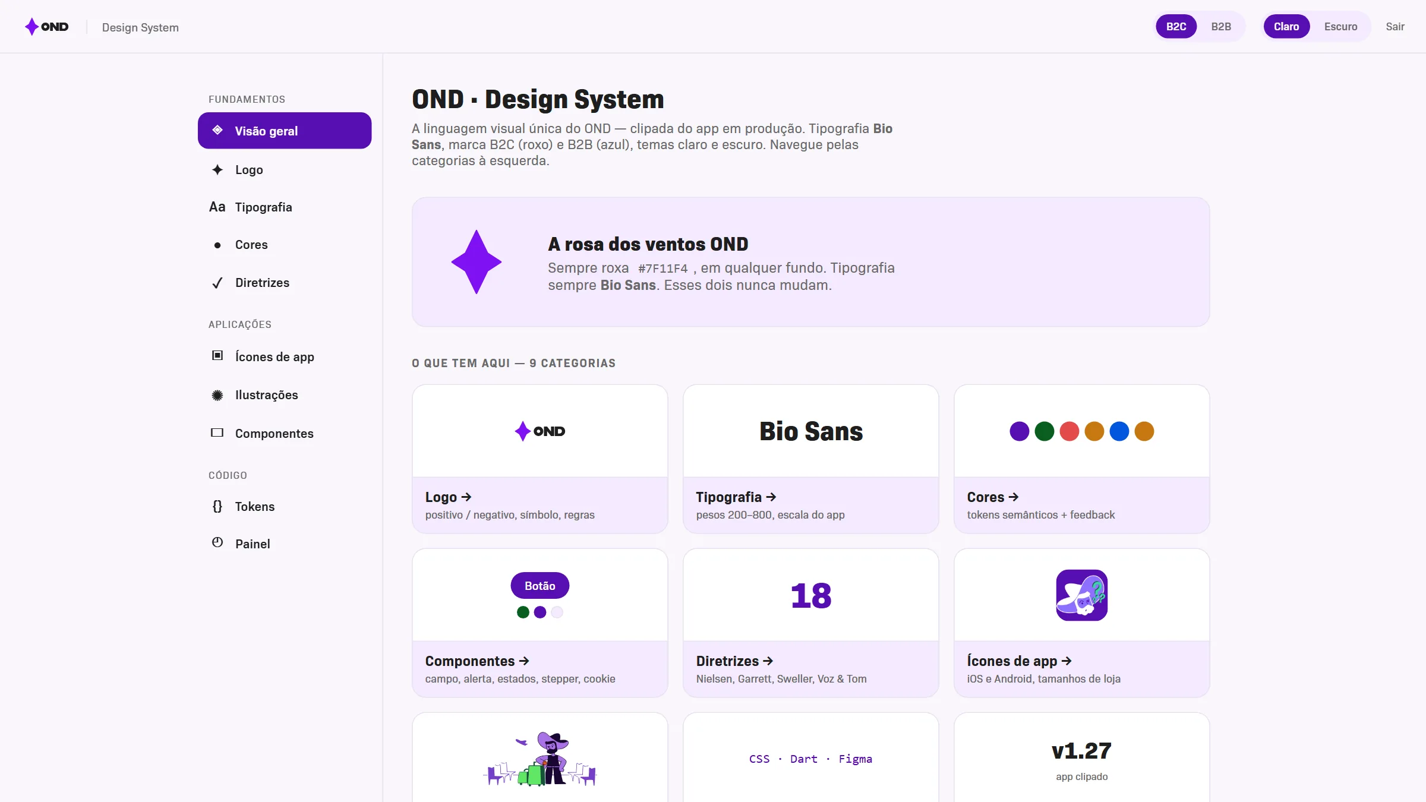Click the checkmark icon beside Diretrizes
Viewport: 1426px width, 802px height.
217,283
